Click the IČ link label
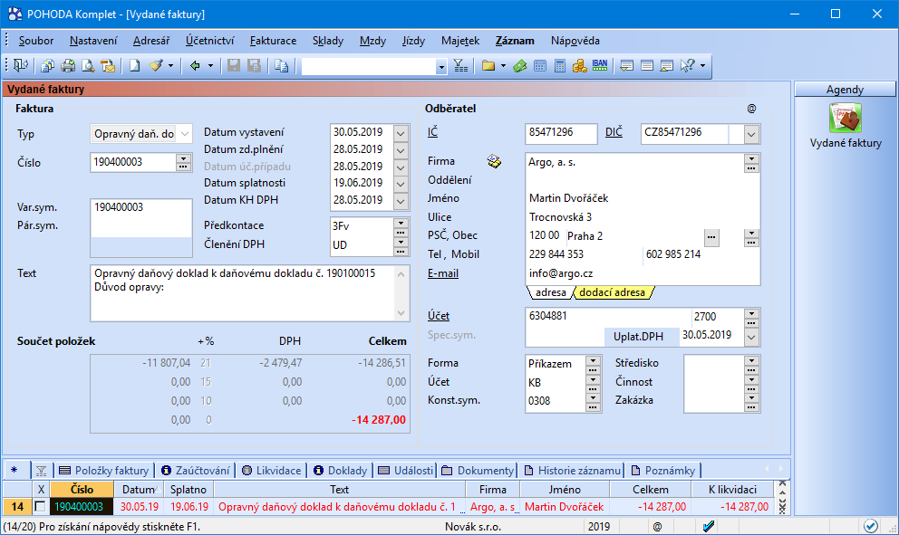The height and width of the screenshot is (535, 899). click(432, 132)
